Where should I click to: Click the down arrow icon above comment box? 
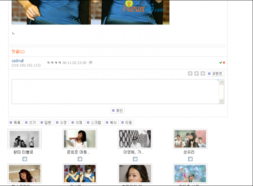click(x=203, y=74)
